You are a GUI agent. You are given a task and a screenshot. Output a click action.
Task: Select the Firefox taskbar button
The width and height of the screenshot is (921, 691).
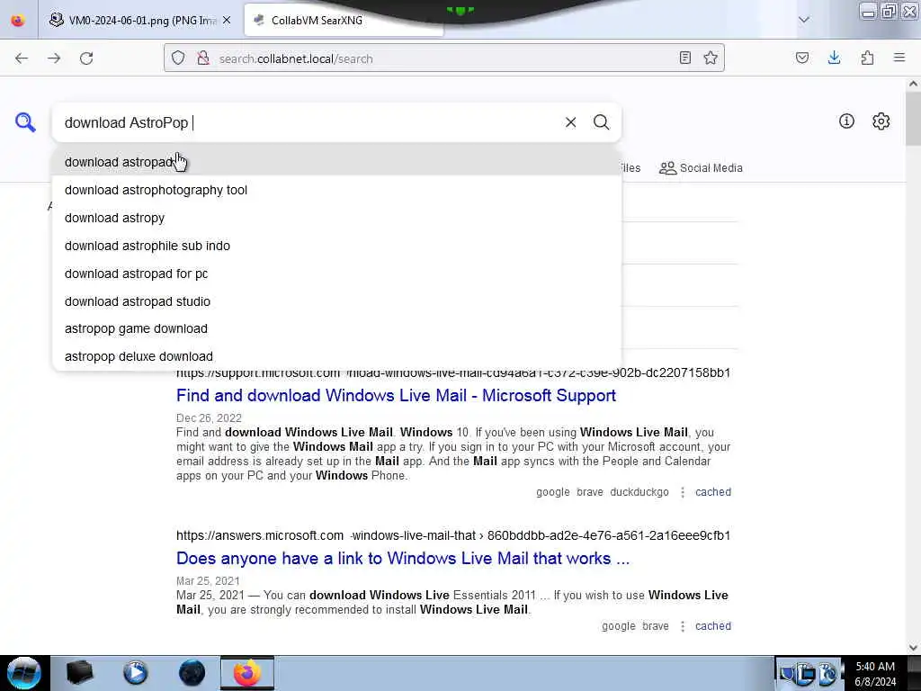coord(247,673)
